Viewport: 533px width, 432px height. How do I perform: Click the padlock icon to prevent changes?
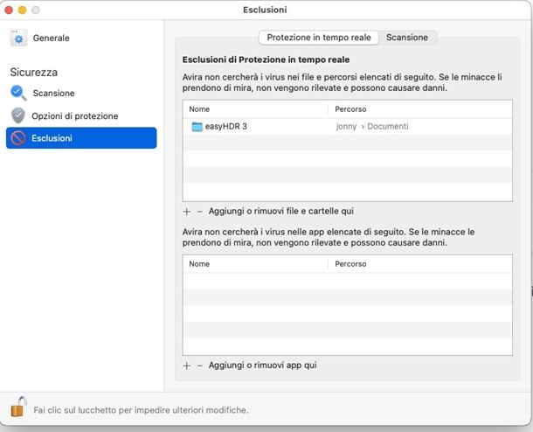tap(17, 408)
